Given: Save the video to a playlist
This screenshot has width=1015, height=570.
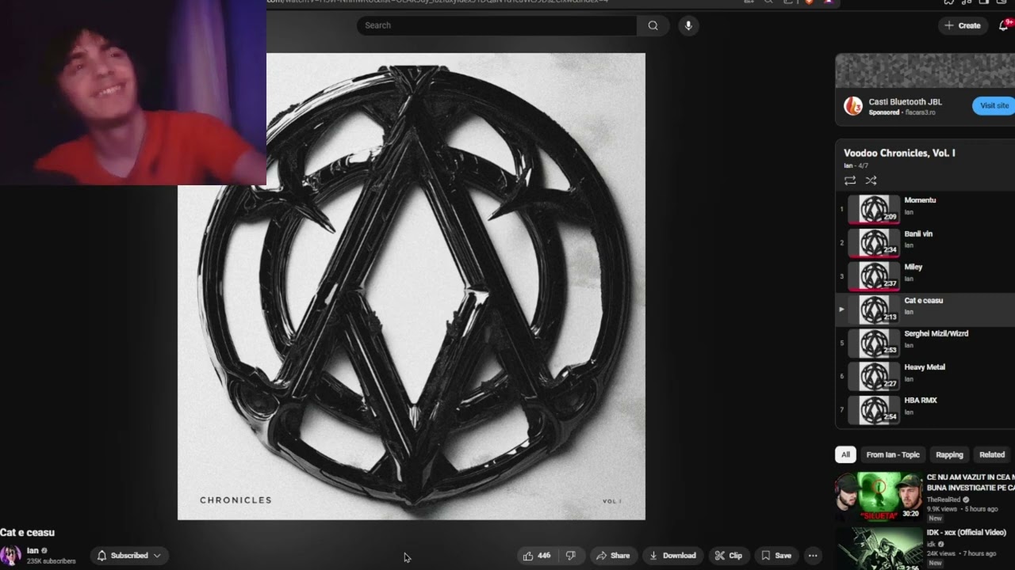Looking at the screenshot, I should click(x=776, y=556).
